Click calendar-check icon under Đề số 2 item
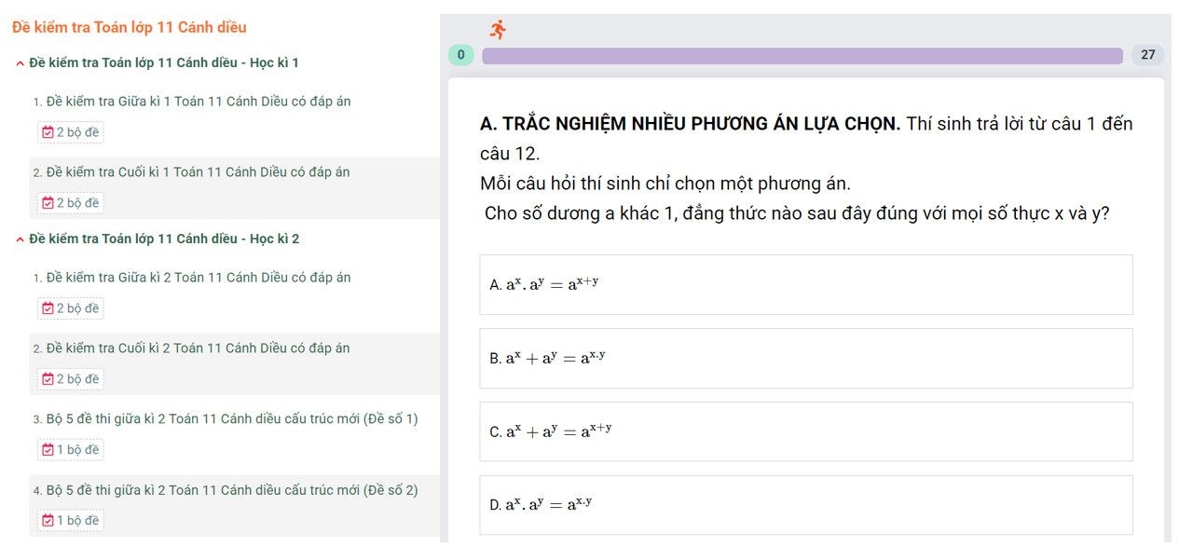1179x547 pixels. 48,521
